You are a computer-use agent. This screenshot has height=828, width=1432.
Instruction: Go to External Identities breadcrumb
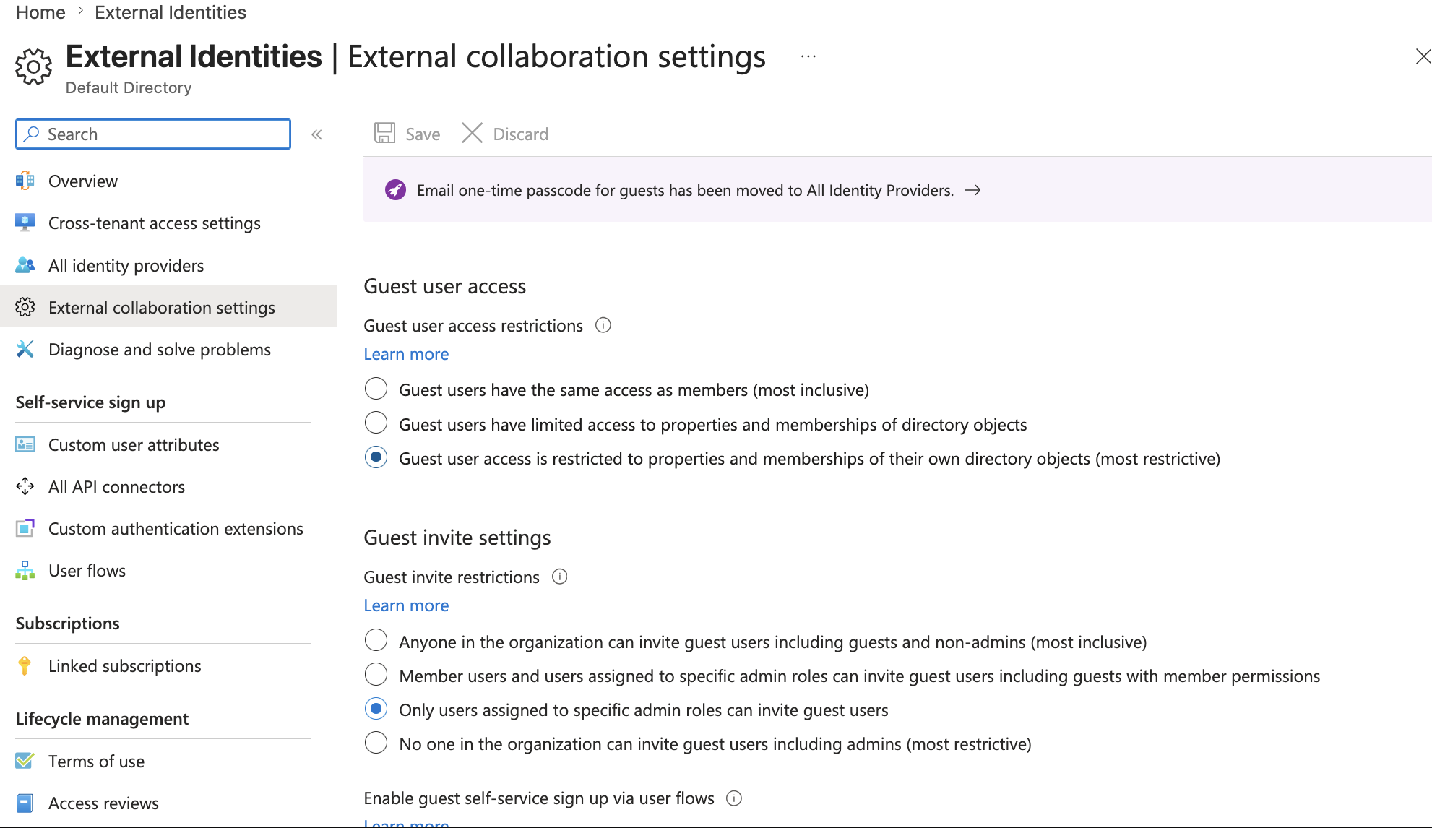coord(171,12)
